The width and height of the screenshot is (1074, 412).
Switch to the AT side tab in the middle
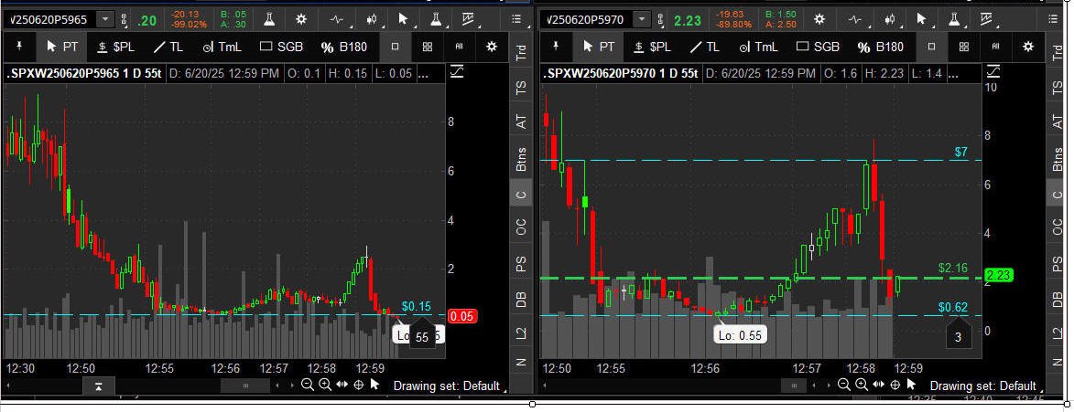[x=521, y=121]
